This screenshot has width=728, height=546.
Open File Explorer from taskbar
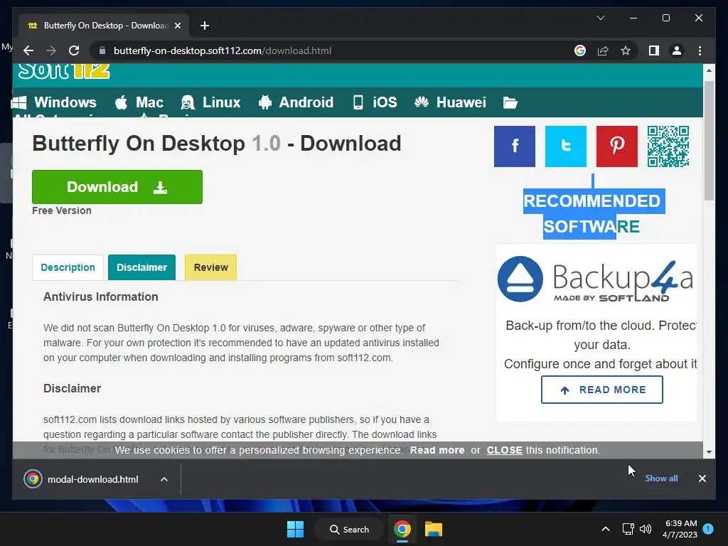pos(433,529)
